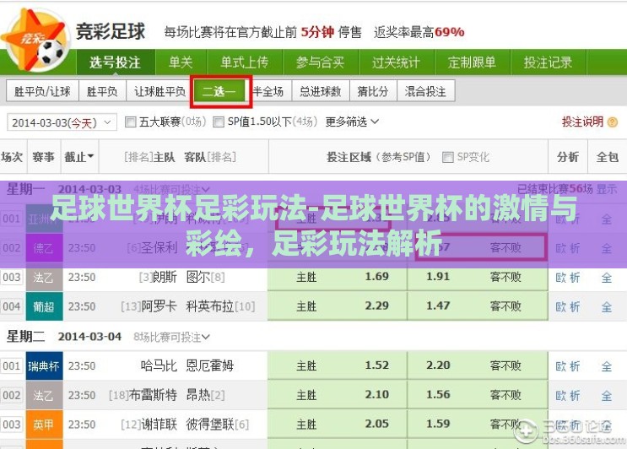Collapse the 星期二 8场比赛可投注 section
This screenshot has width=627, height=449.
coord(171,337)
